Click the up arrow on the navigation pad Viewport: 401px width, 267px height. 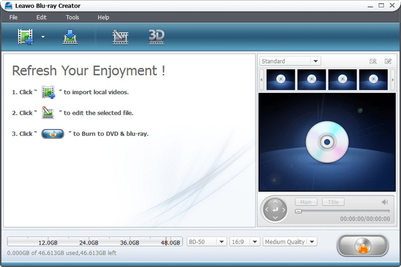pyautogui.click(x=274, y=202)
